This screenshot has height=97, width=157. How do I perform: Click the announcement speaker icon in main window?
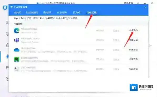38,3
